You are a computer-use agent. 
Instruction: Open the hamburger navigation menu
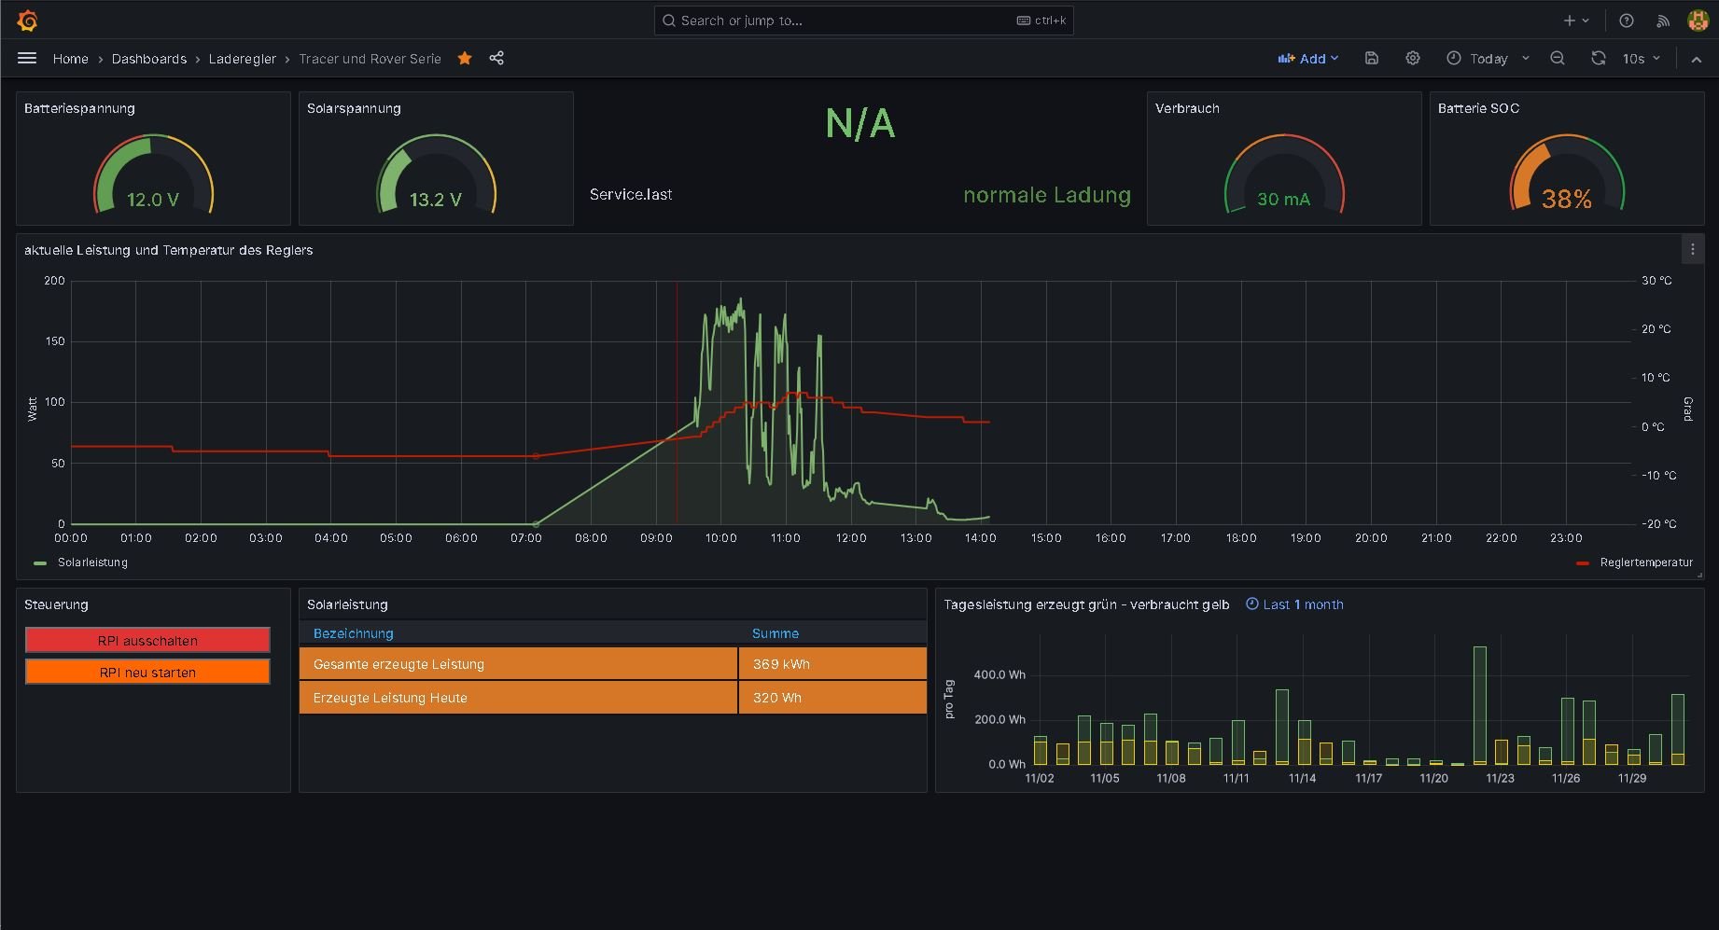point(27,58)
